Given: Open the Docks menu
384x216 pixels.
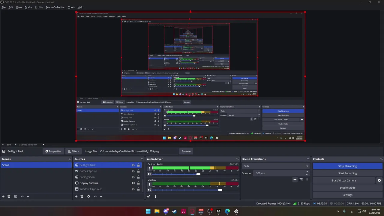Looking at the screenshot, I should (28, 7).
